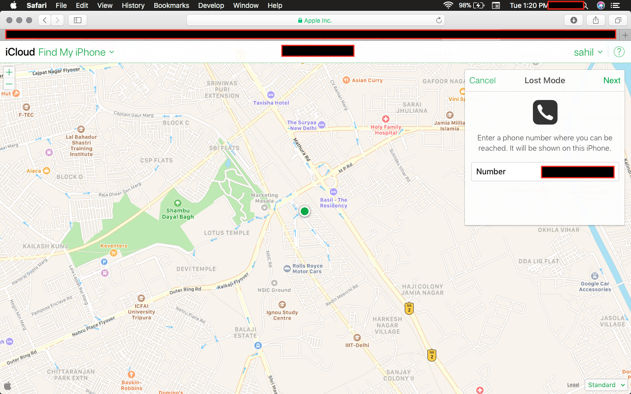Open sahil account dropdown
Viewport: 631px width, 394px height.
pos(588,52)
